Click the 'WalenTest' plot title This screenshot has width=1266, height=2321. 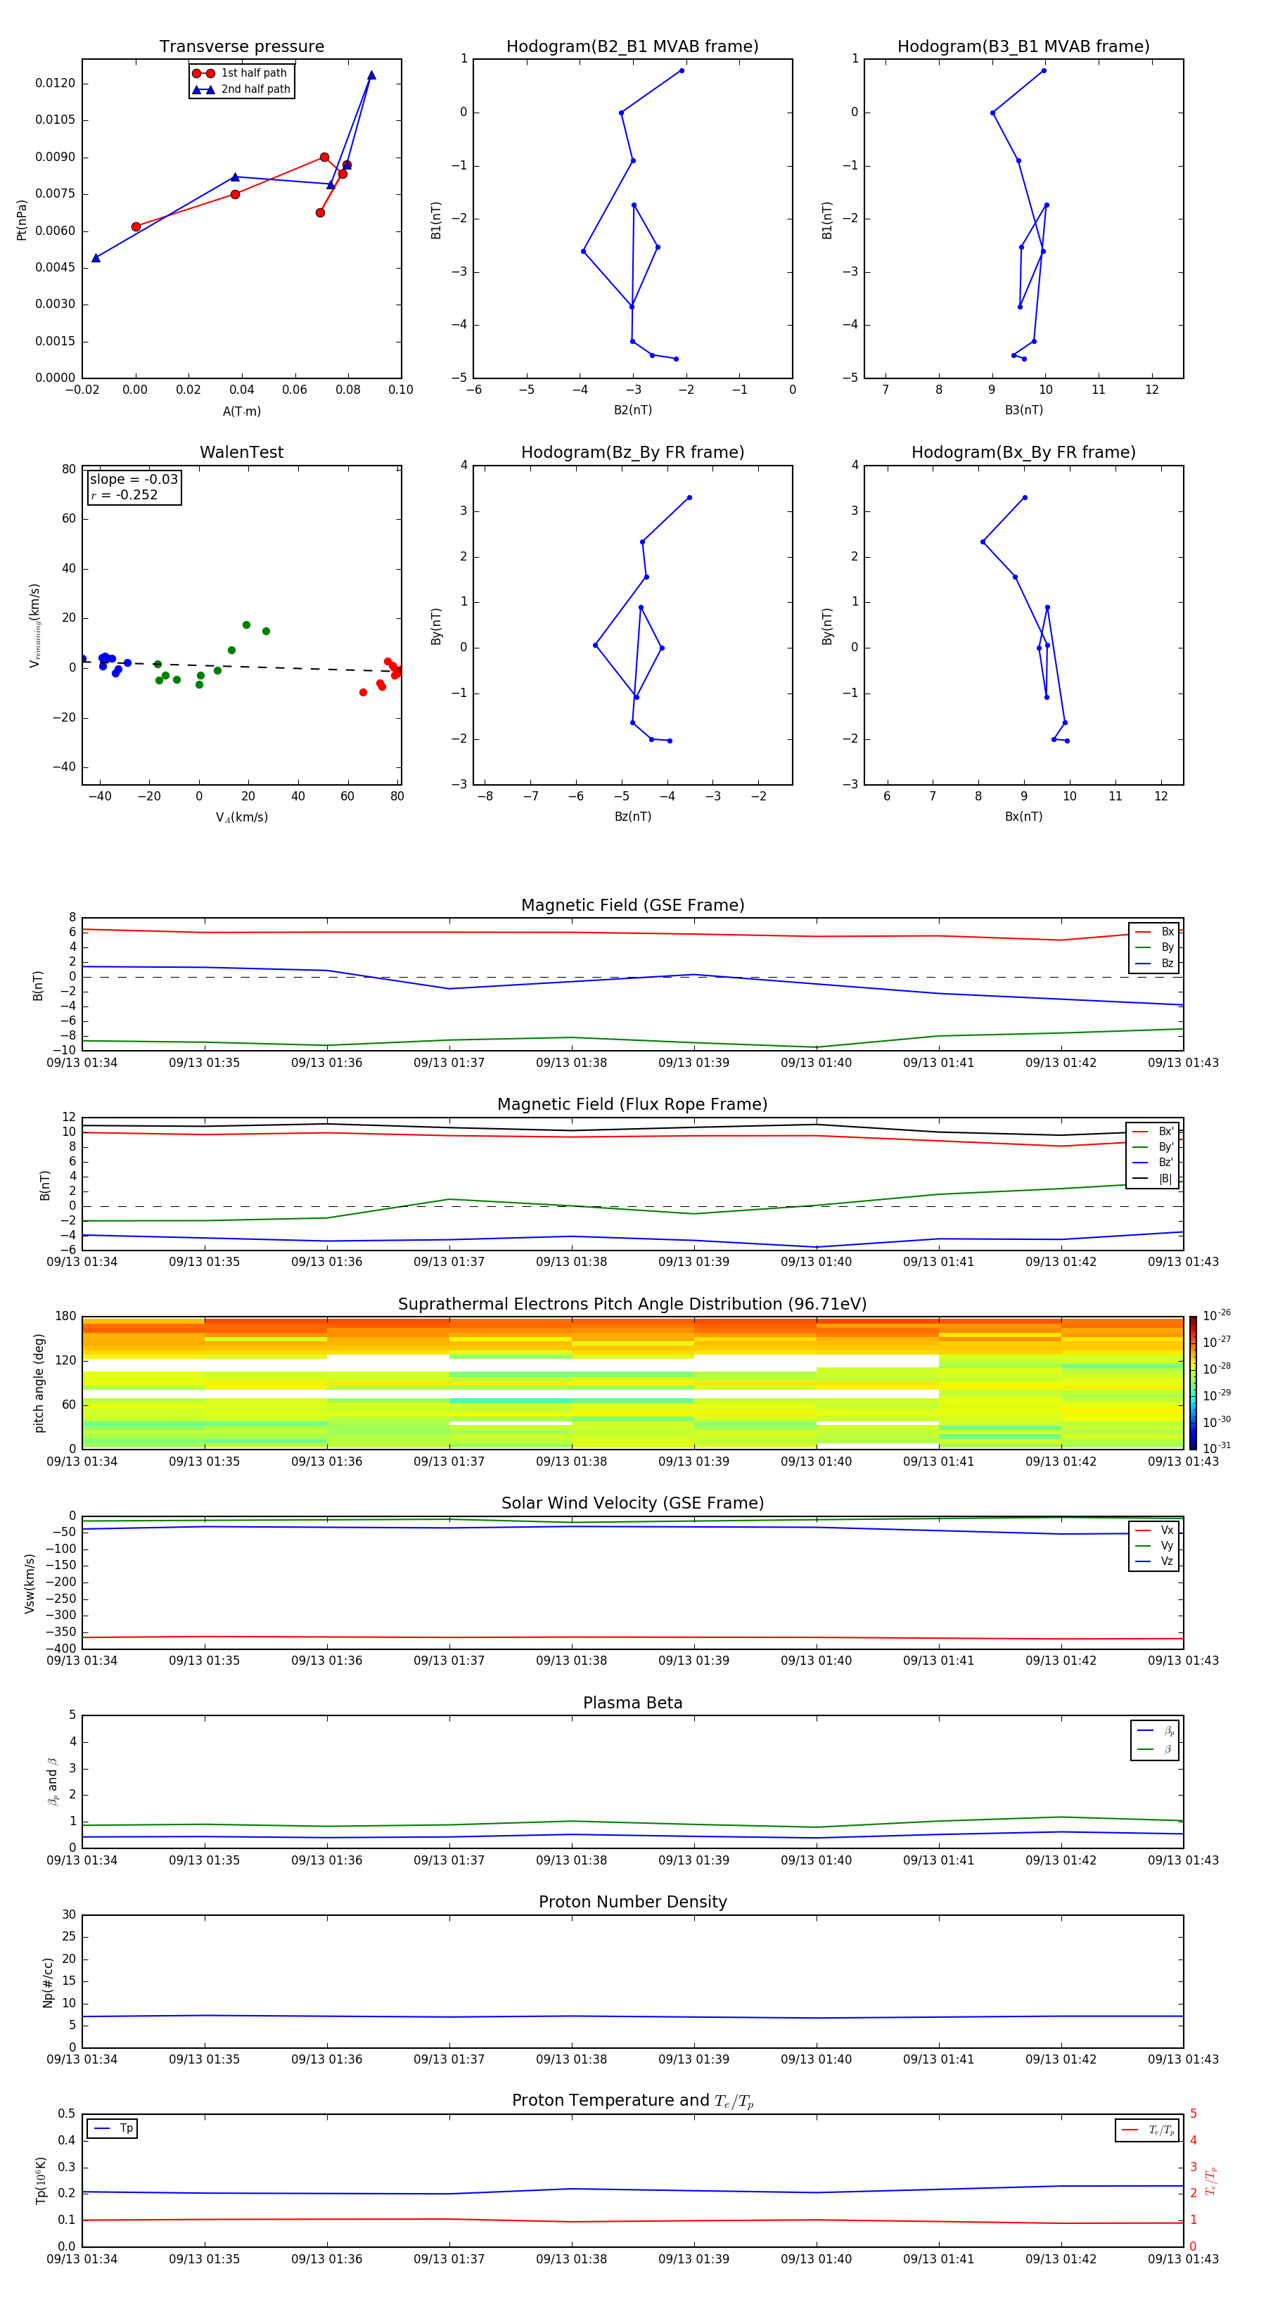click(241, 452)
